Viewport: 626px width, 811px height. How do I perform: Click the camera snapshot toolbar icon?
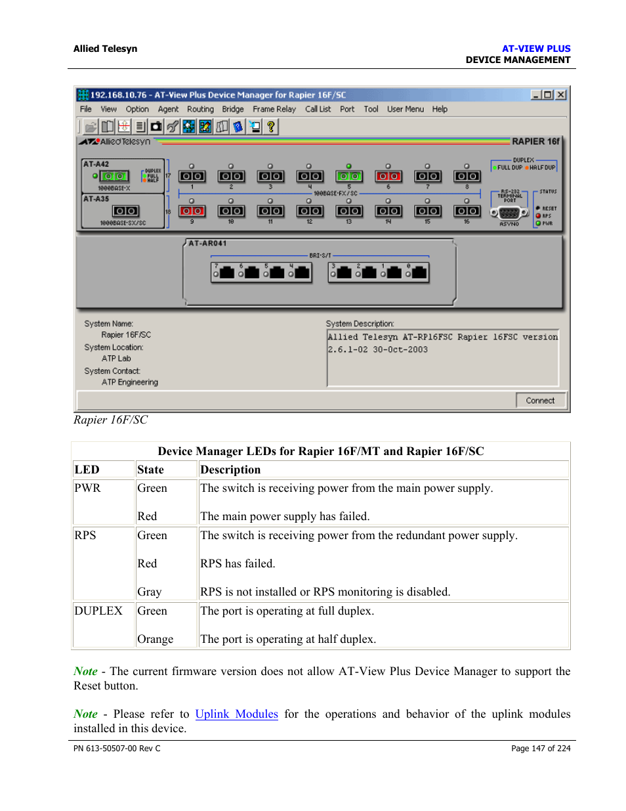(156, 127)
